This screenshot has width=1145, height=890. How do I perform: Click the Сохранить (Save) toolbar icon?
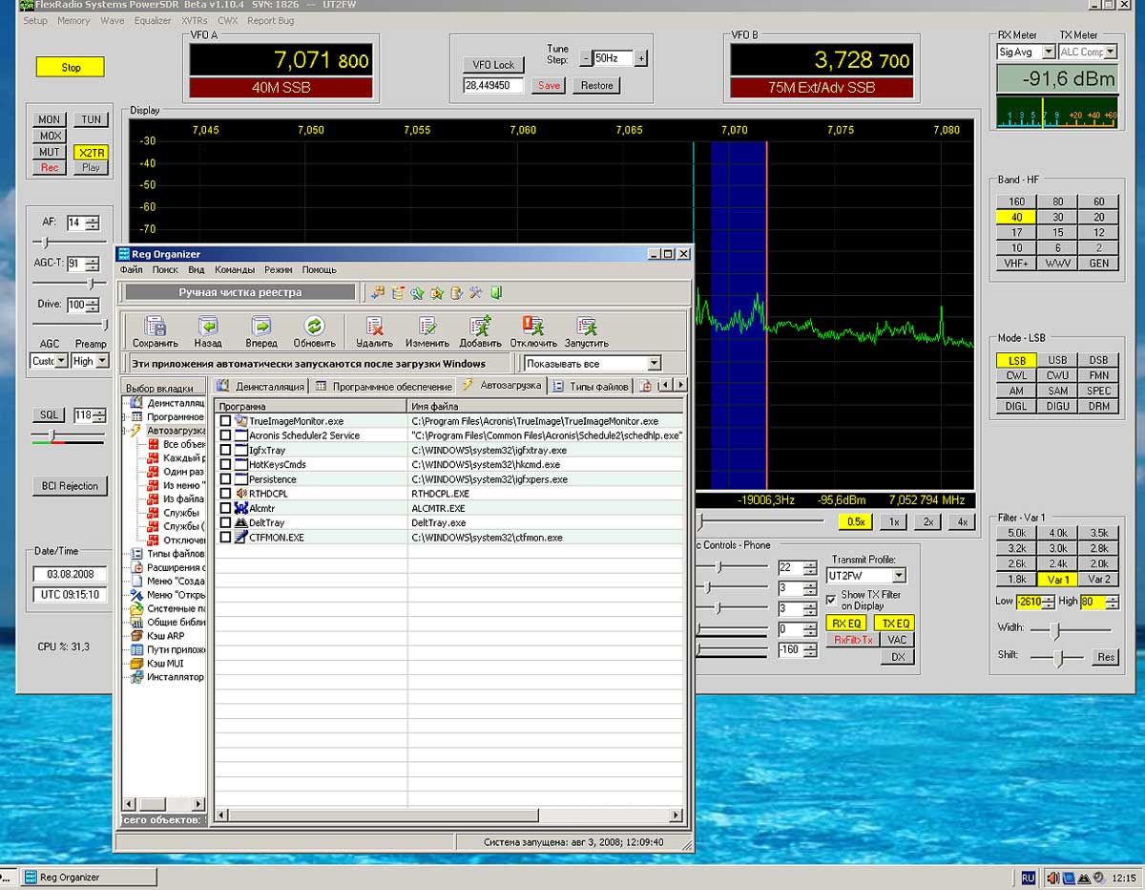[155, 327]
